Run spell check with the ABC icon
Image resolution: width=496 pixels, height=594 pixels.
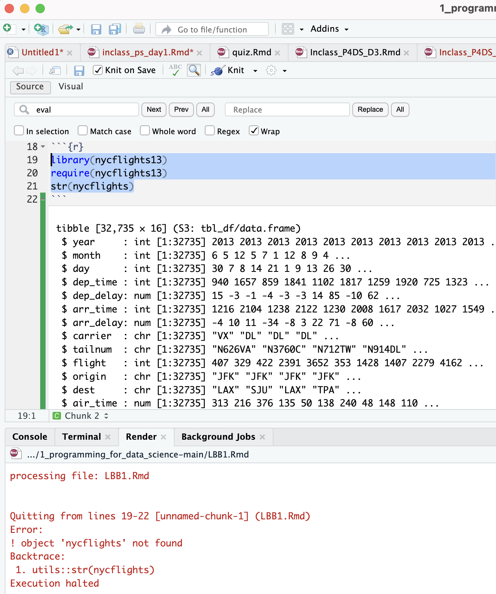[175, 70]
